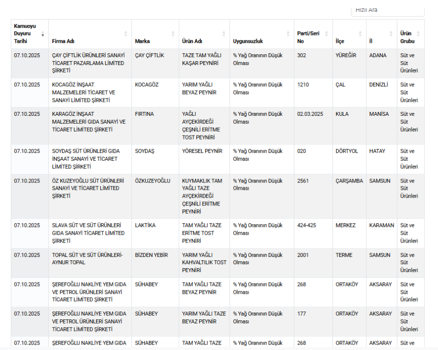The width and height of the screenshot is (438, 350).
Task: Select the LAKTİKA brand cell
Action: [145, 225]
